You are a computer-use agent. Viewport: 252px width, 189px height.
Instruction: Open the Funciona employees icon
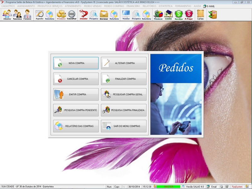pyautogui.click(x=17, y=14)
